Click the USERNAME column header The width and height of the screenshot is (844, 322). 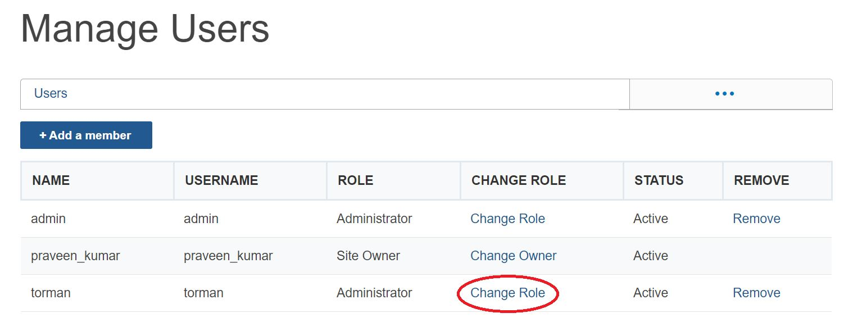221,180
